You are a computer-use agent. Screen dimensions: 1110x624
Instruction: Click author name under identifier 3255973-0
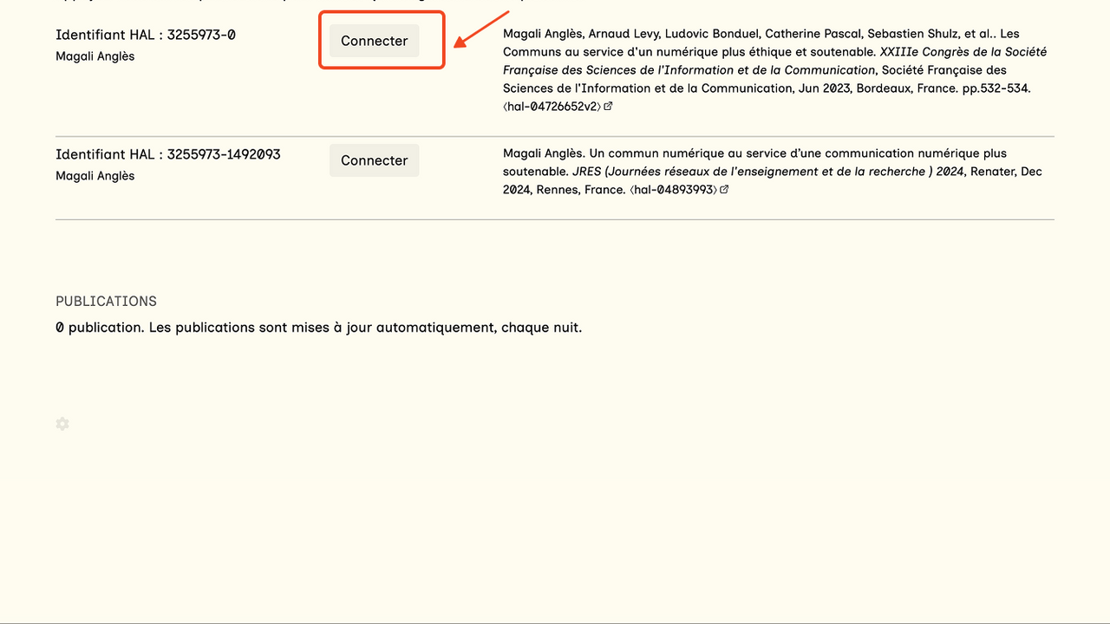(95, 56)
